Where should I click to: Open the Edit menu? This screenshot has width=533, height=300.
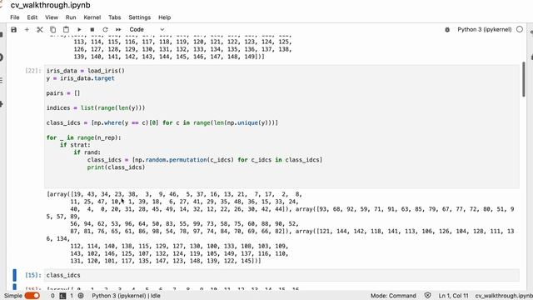click(x=32, y=17)
